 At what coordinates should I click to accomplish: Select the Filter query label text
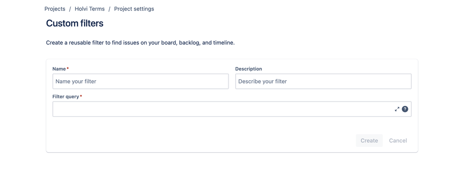[66, 97]
